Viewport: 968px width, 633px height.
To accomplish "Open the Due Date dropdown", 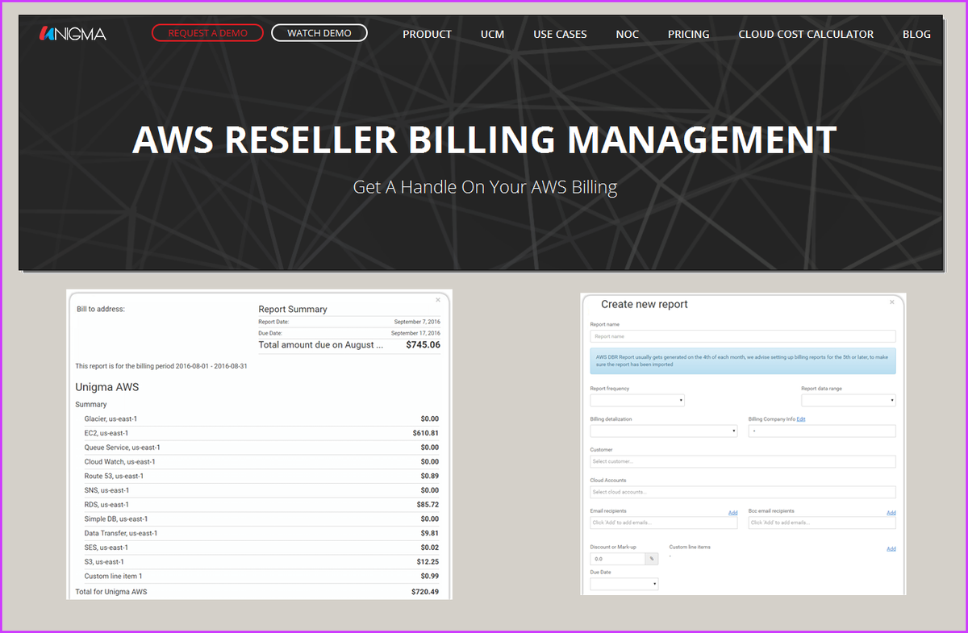I will [x=624, y=584].
